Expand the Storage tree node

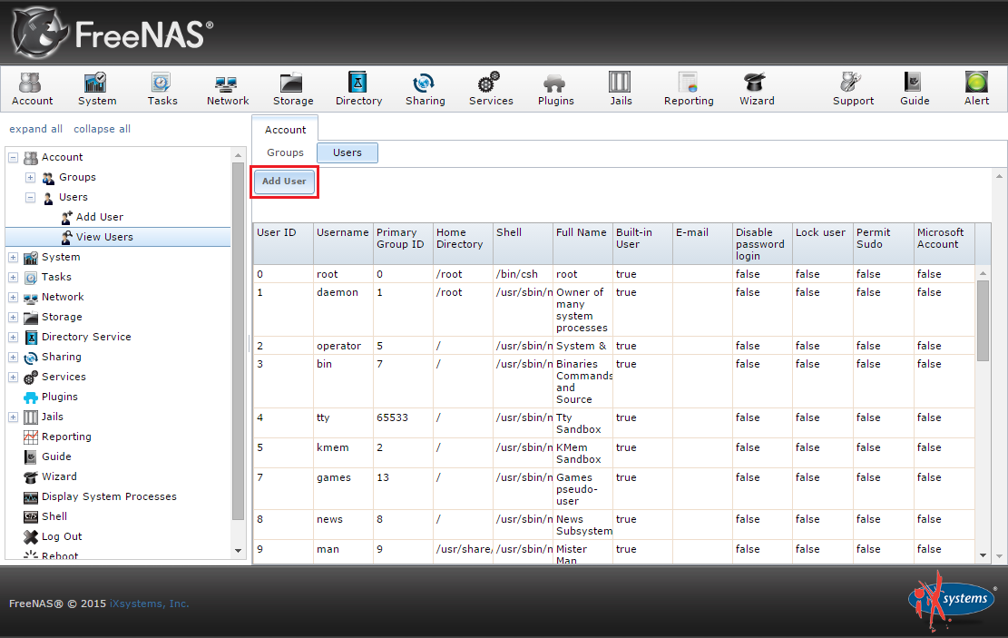point(13,317)
